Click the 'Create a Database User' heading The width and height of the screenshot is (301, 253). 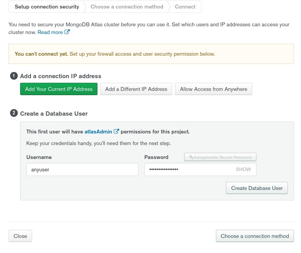[x=54, y=114]
